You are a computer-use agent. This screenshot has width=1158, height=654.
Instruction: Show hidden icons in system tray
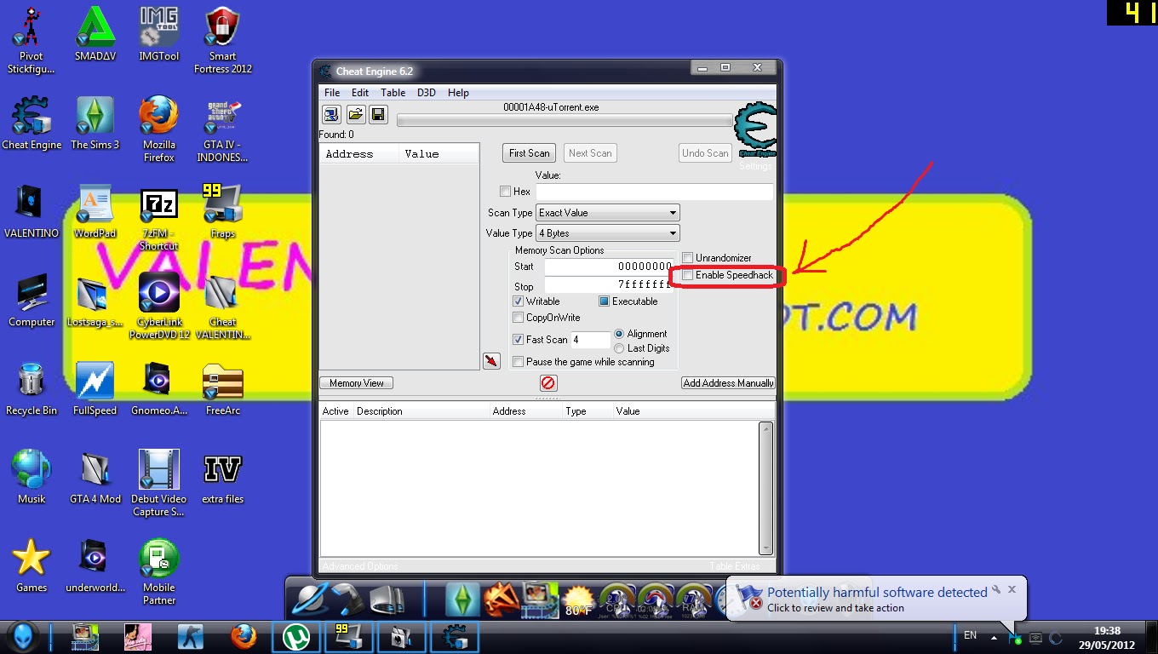[x=994, y=636]
